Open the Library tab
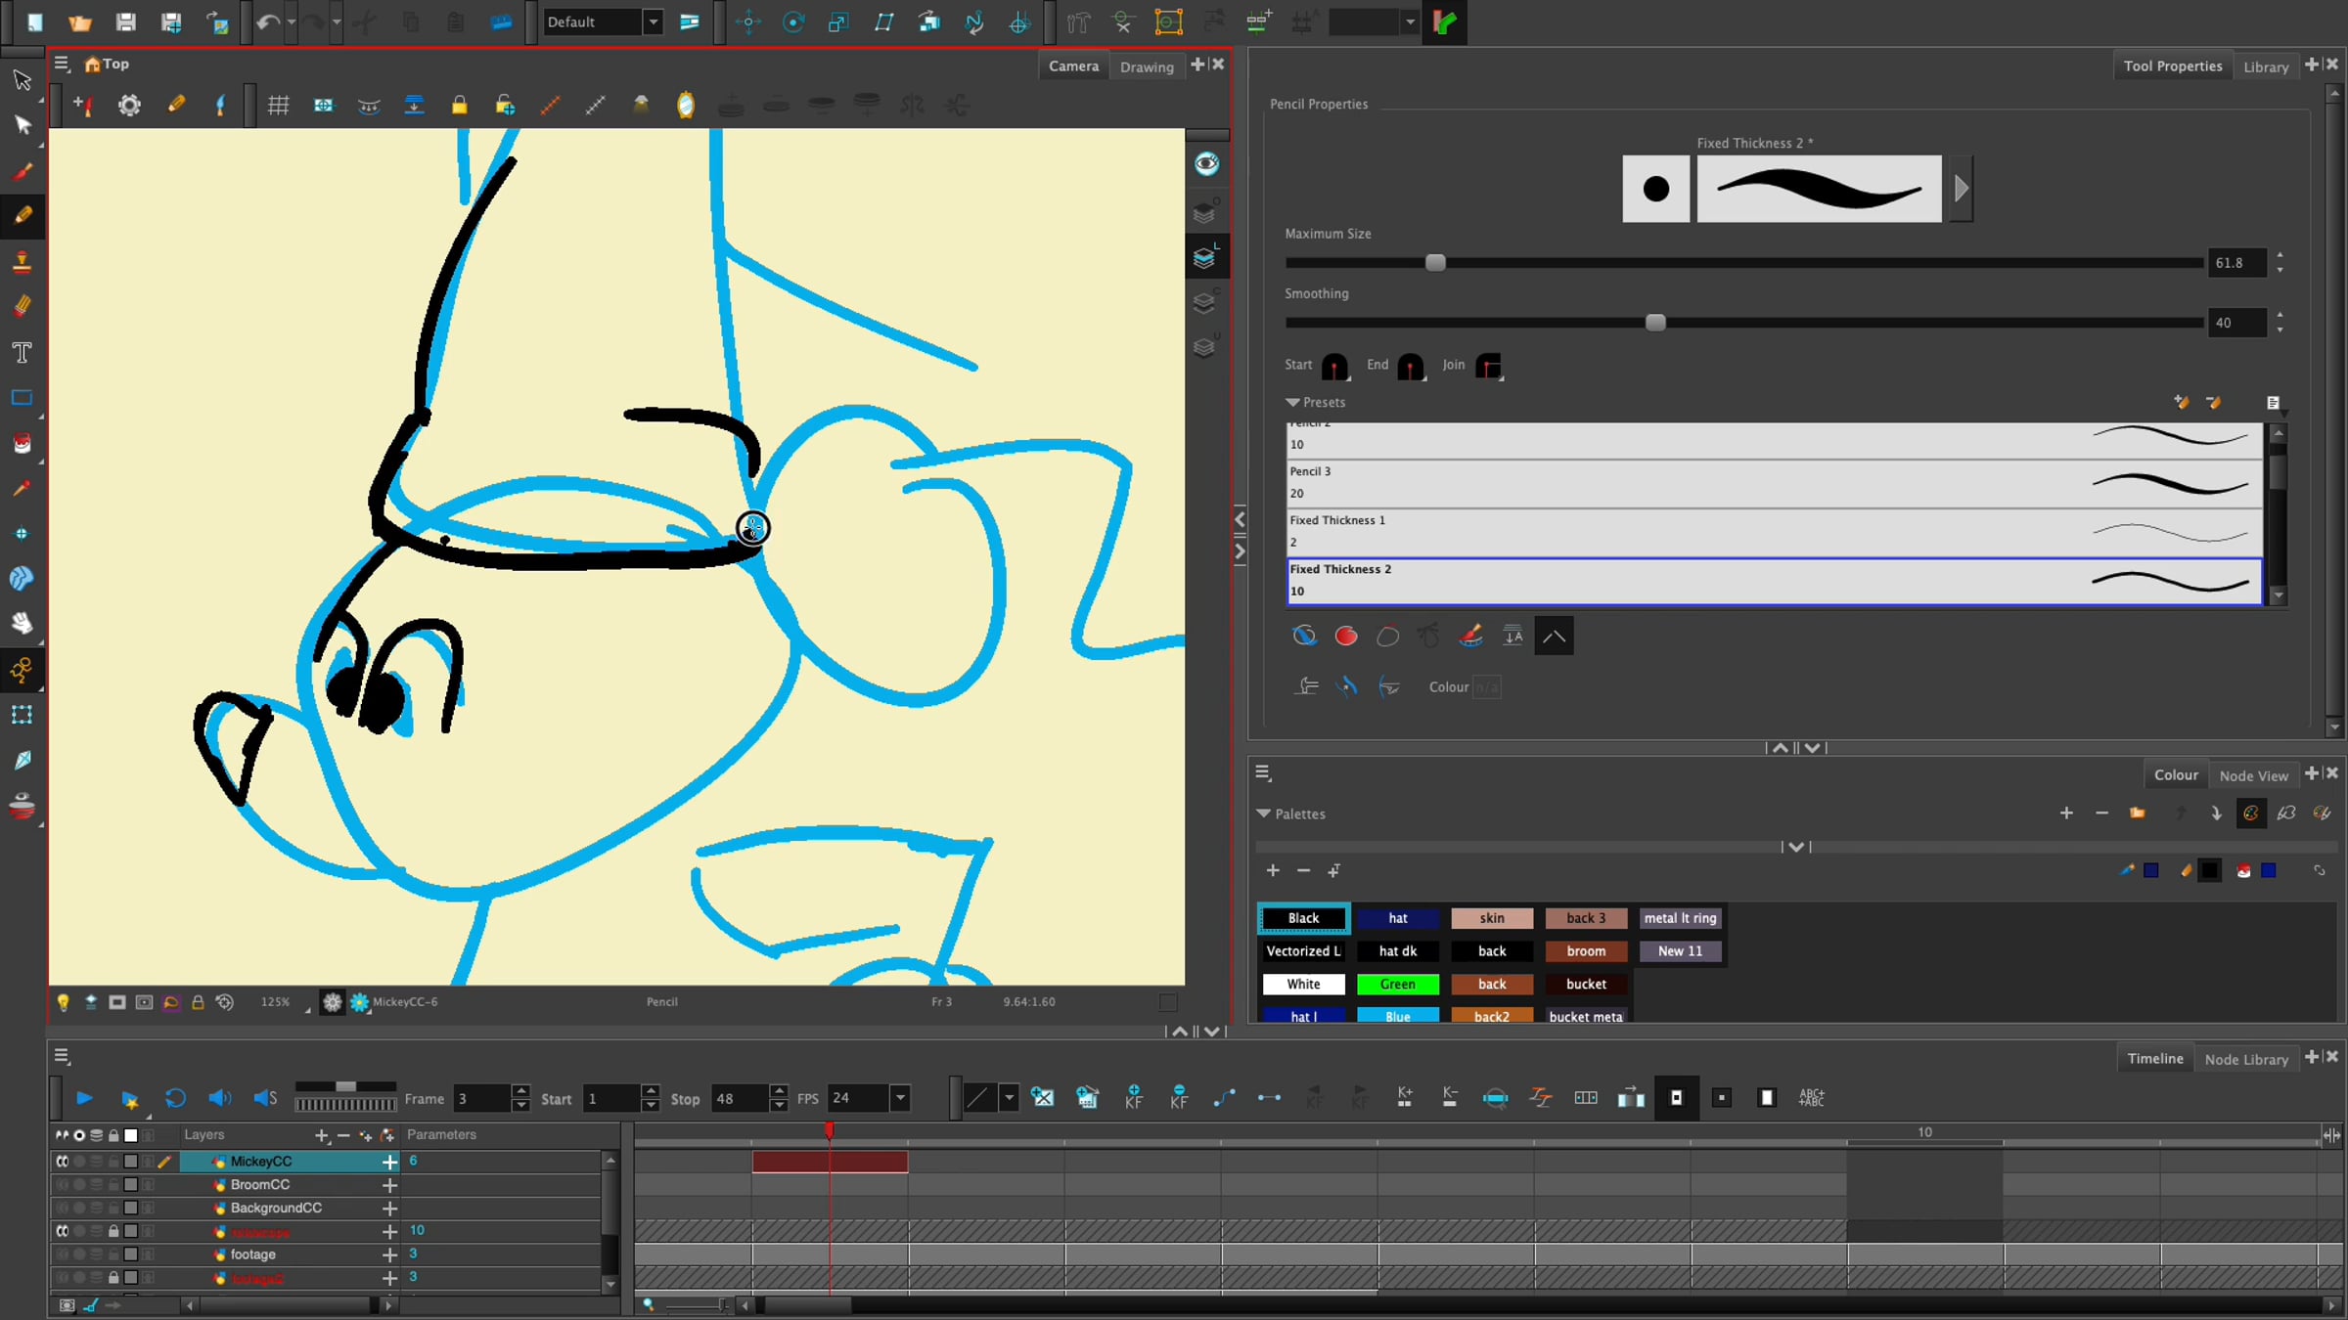 (2265, 66)
